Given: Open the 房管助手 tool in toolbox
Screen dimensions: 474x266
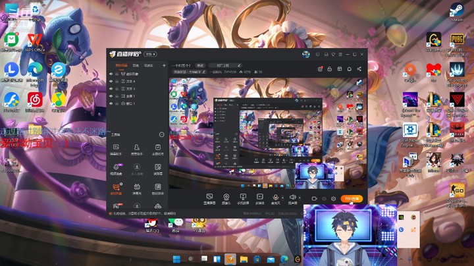Looking at the screenshot, I should [137, 149].
